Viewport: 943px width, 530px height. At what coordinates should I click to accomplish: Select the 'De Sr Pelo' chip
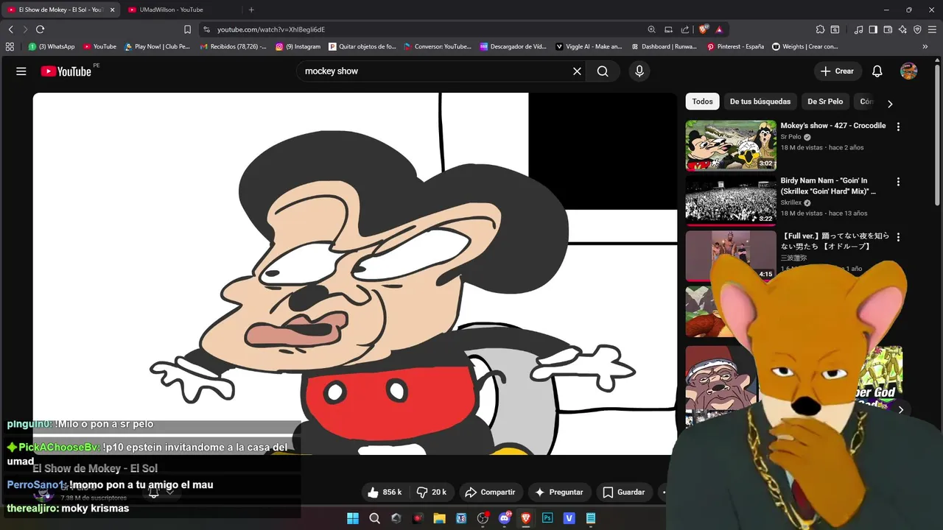tap(825, 102)
